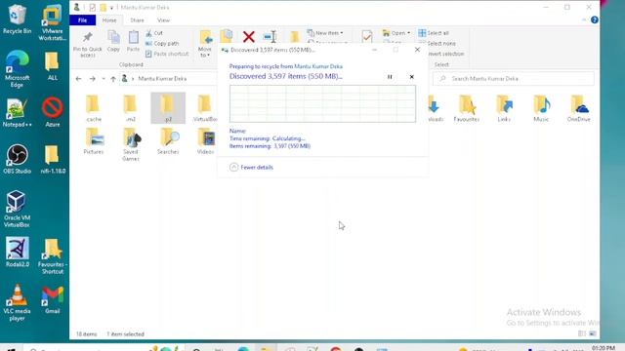
Task: Pause the recycle operation
Action: click(390, 77)
